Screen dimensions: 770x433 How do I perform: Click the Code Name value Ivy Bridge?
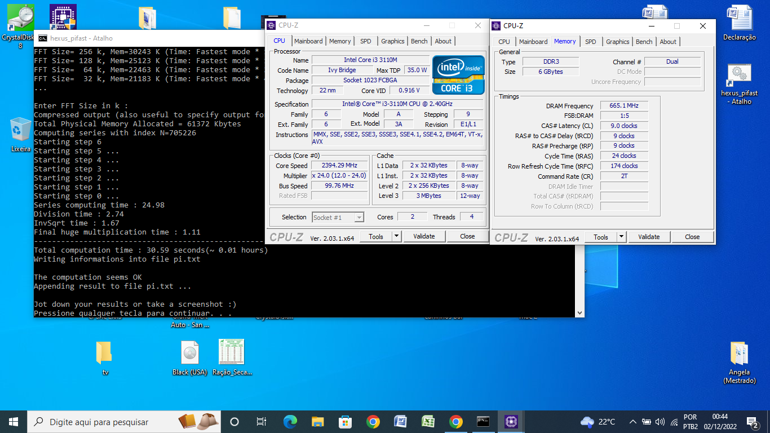pos(342,70)
